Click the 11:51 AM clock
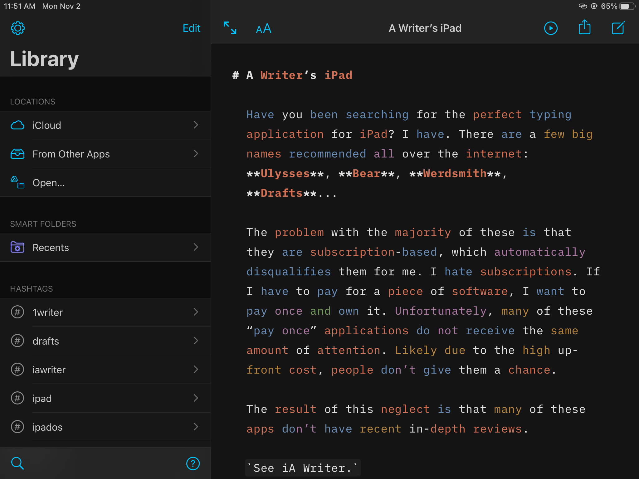The image size is (639, 479). pos(19,6)
